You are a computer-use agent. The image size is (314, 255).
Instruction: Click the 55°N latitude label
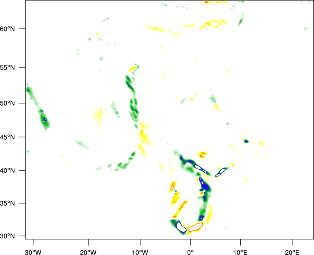click(7, 67)
